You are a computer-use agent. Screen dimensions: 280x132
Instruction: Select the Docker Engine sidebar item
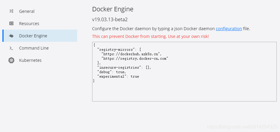[x=40, y=36]
